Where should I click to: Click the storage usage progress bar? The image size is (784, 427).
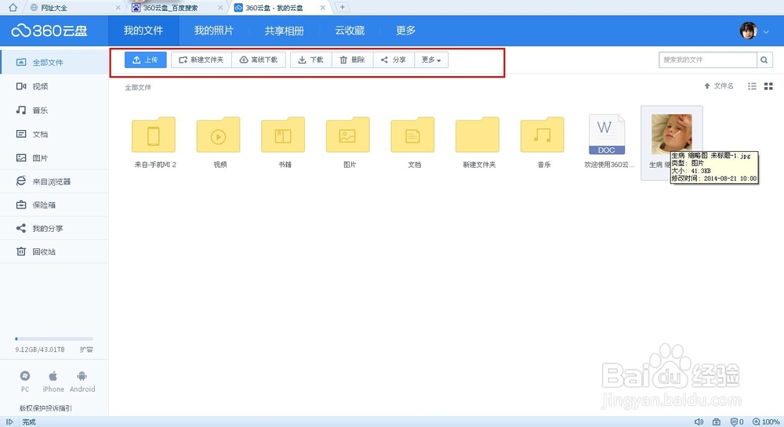click(54, 339)
